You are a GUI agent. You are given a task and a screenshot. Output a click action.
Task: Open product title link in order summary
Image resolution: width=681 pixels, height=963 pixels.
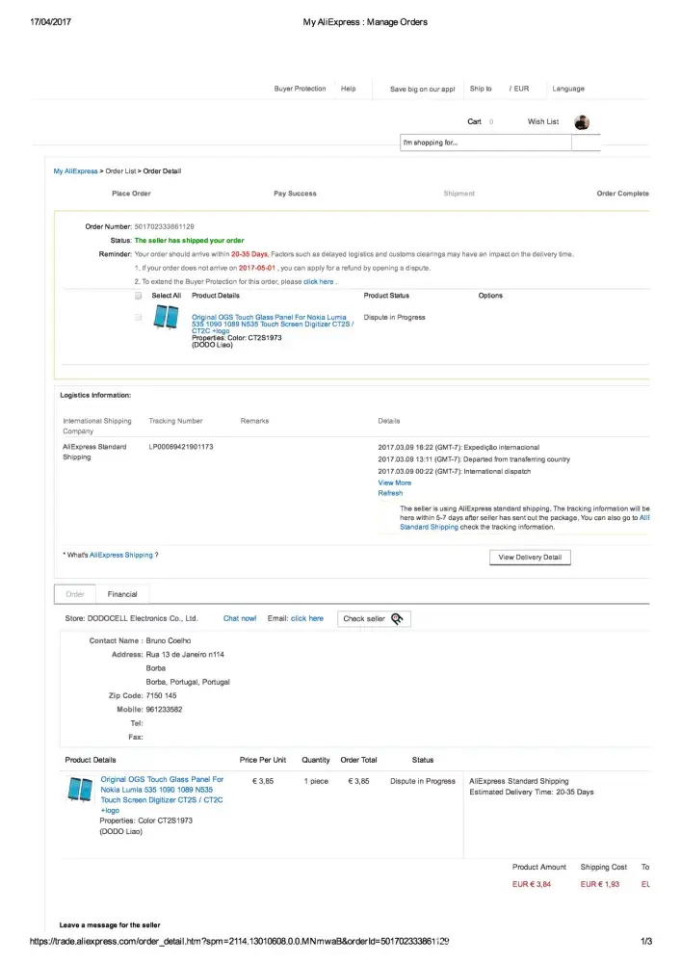coord(273,324)
